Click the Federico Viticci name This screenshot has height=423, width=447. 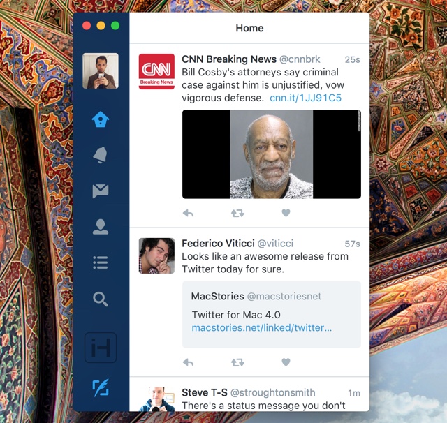point(218,244)
